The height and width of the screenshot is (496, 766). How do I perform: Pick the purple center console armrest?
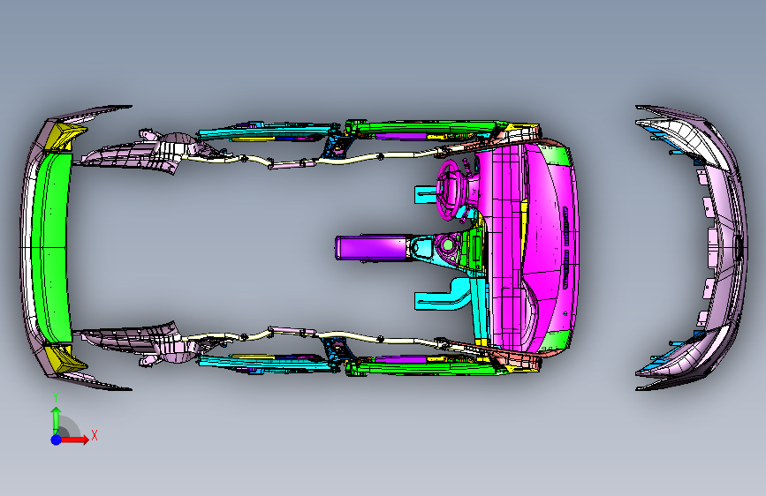[x=371, y=247]
